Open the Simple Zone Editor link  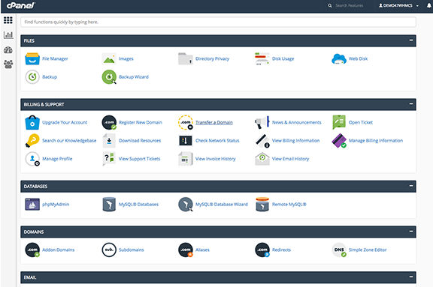tap(368, 250)
